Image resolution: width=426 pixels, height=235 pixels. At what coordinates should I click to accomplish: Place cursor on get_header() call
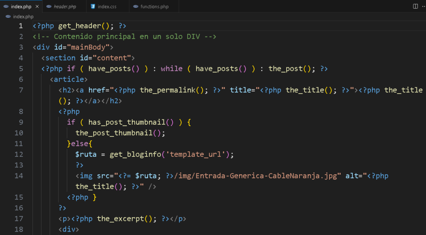click(84, 26)
